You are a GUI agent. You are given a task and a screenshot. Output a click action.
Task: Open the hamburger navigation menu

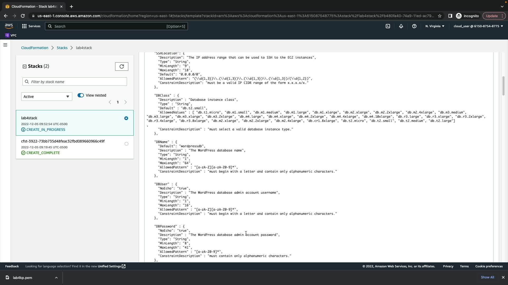point(5,45)
